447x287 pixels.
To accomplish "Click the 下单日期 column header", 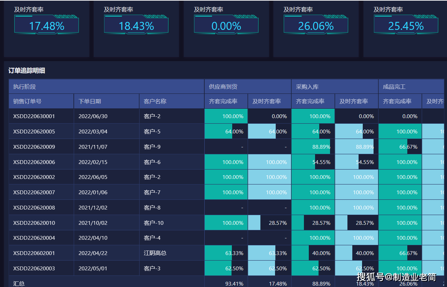I will pyautogui.click(x=107, y=101).
